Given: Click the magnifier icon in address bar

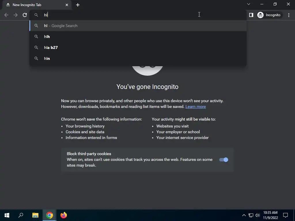Looking at the screenshot, I should (36, 15).
